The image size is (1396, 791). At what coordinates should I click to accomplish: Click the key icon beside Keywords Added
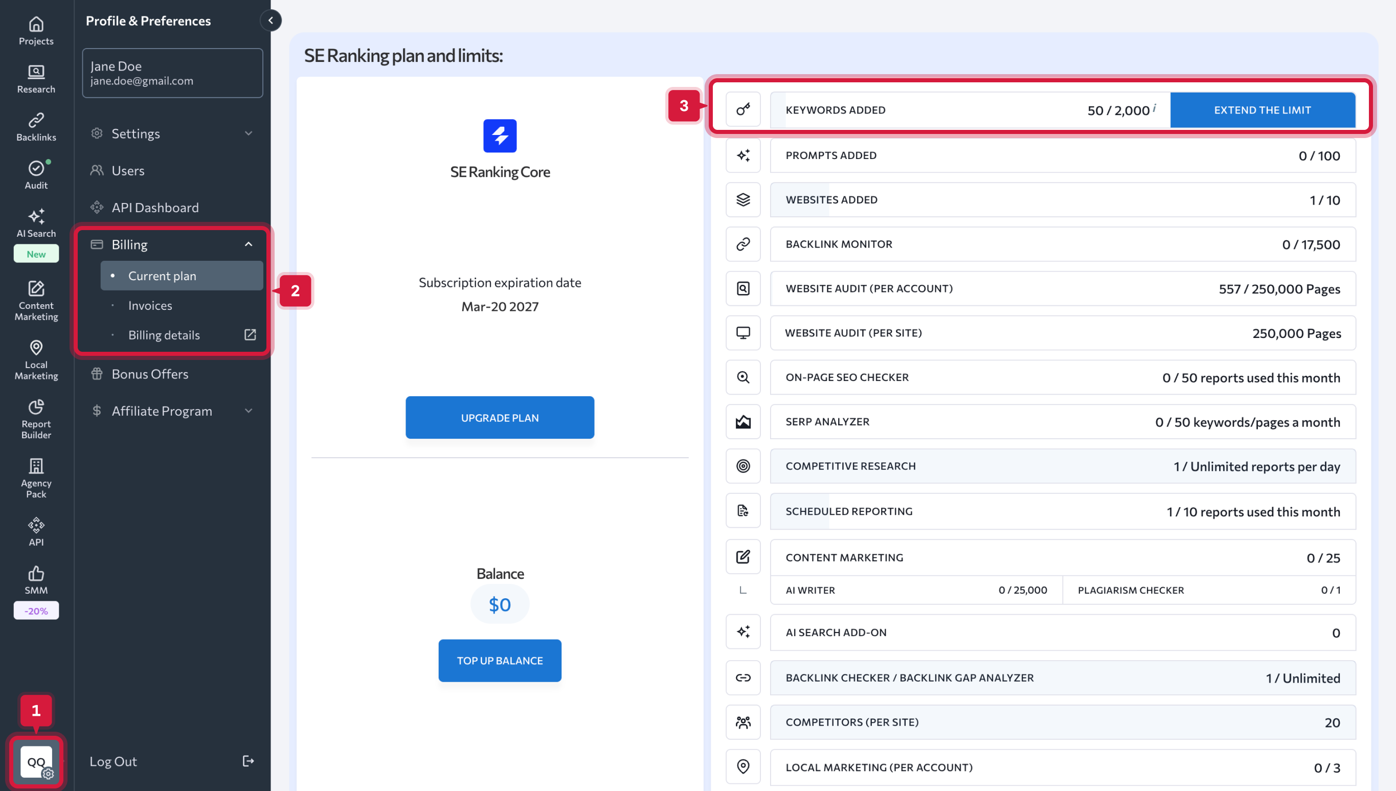pyautogui.click(x=743, y=110)
